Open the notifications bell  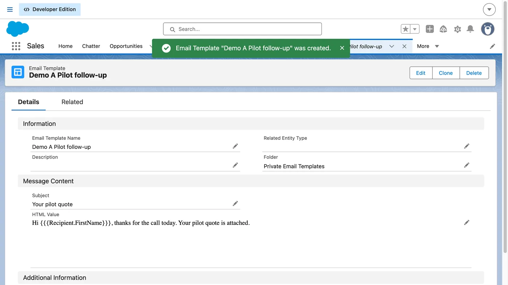click(470, 29)
